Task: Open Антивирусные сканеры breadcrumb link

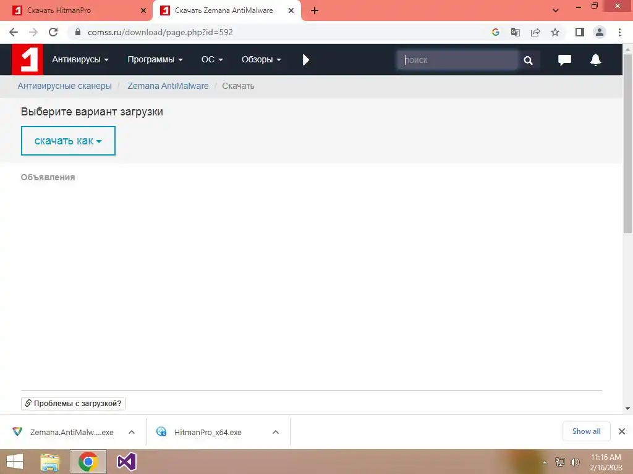Action: [x=64, y=86]
